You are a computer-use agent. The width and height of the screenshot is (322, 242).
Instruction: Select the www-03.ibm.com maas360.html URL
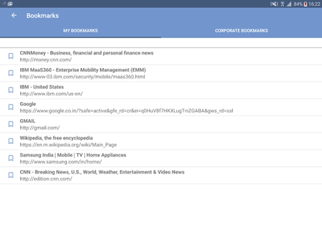click(82, 77)
